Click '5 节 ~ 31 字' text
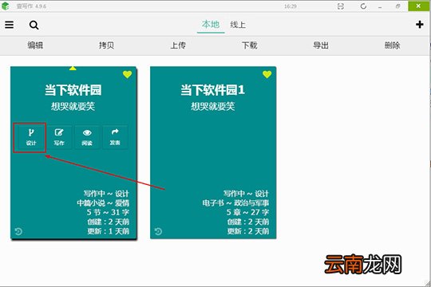Viewport: 431px width, 287px height. click(x=108, y=212)
